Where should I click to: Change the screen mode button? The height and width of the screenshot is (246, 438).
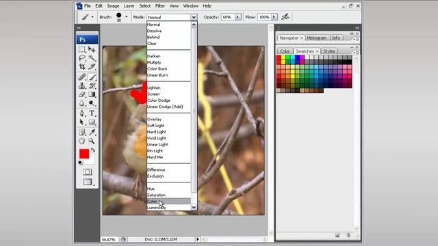pos(88,182)
